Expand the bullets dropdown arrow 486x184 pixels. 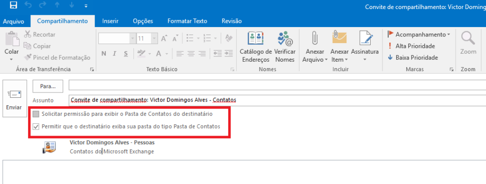(198, 39)
